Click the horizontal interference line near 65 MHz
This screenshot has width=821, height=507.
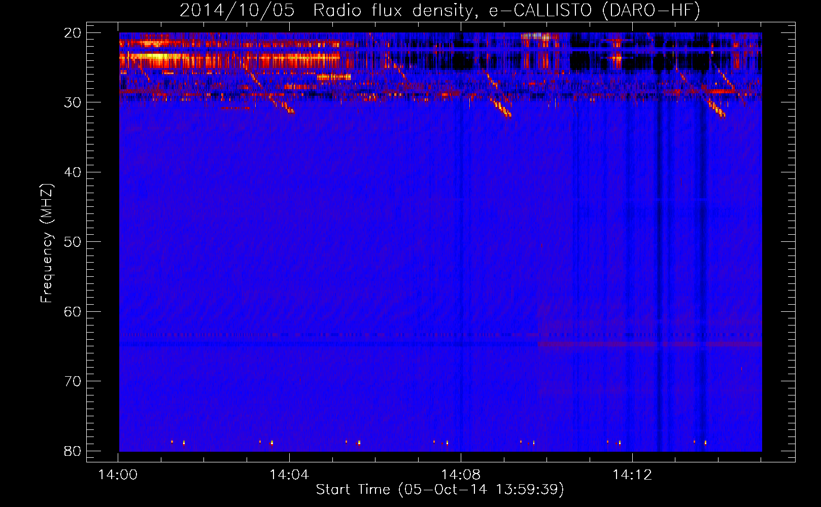tap(440, 344)
